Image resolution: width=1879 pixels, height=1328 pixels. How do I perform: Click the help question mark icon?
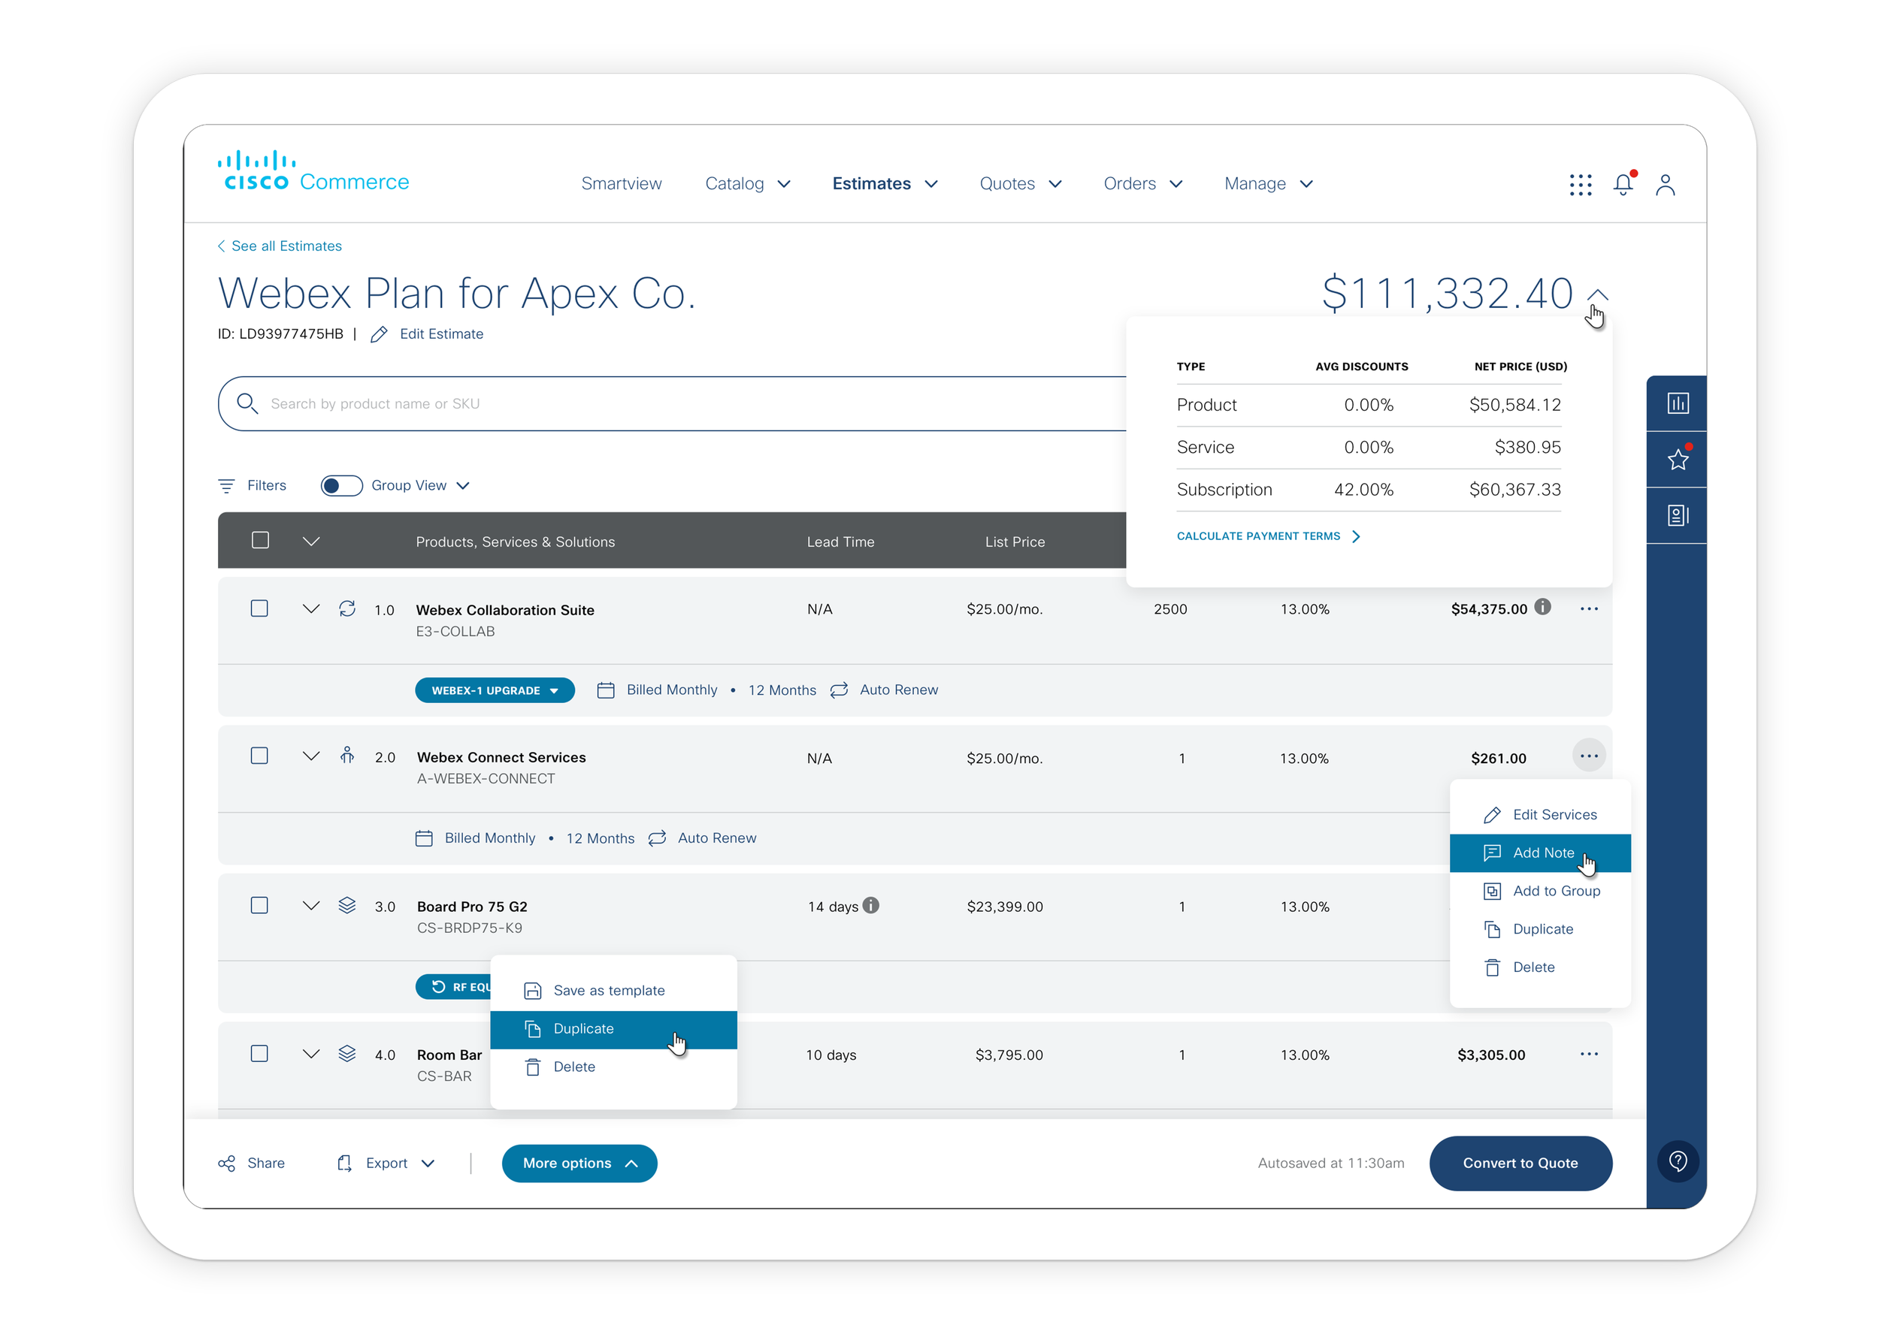coord(1678,1161)
